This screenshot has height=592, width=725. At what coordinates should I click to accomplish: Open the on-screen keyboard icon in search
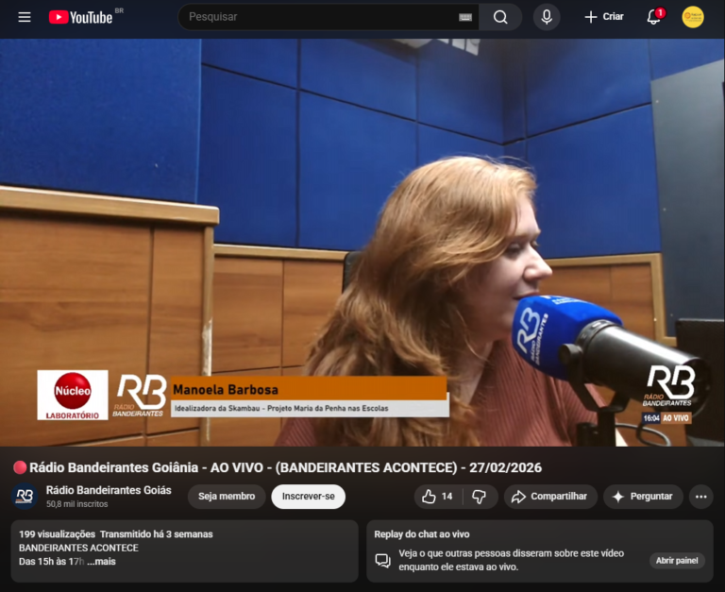(465, 17)
